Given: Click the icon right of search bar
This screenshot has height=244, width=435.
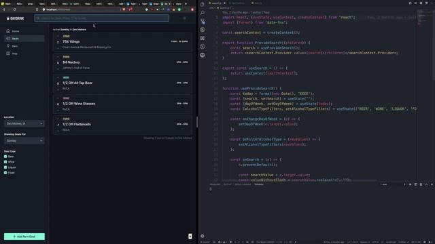Looking at the screenshot, I should tap(184, 18).
